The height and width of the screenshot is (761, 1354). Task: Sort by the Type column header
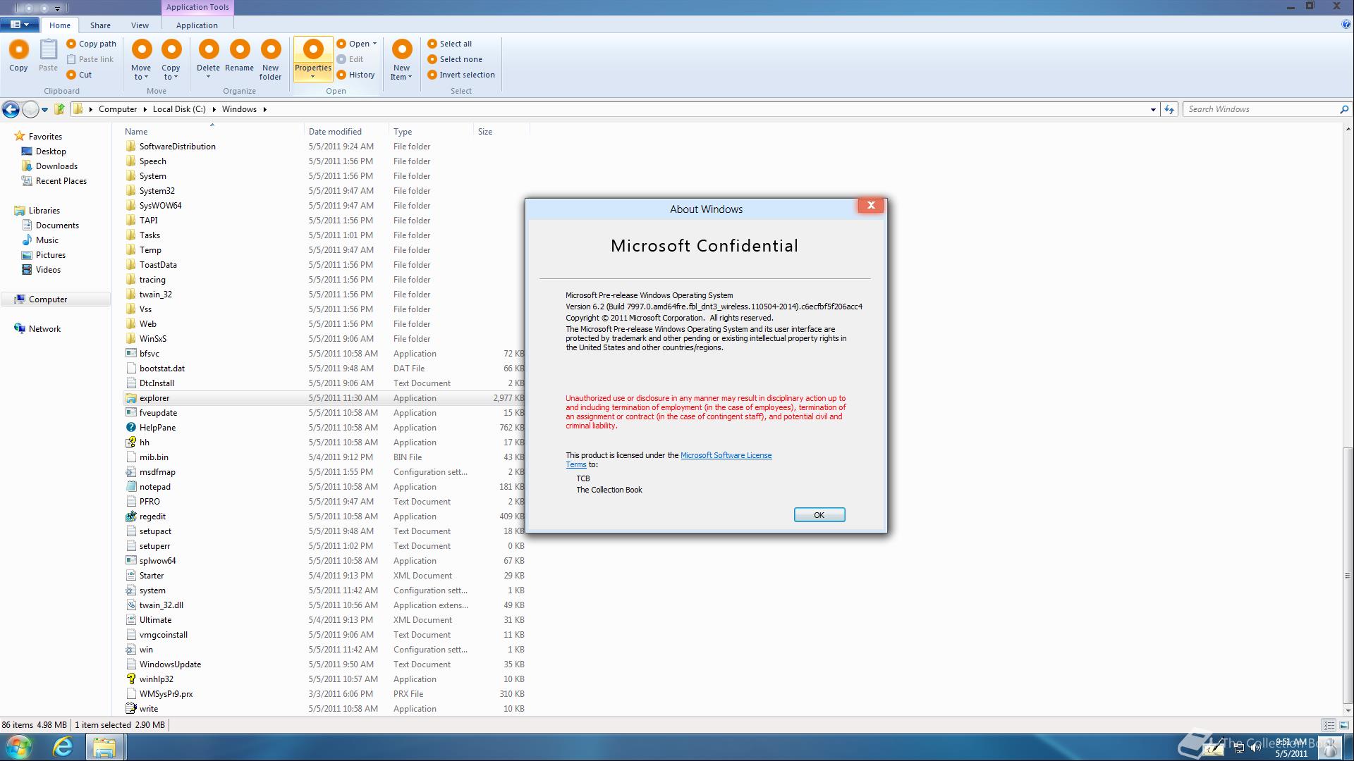click(x=403, y=132)
